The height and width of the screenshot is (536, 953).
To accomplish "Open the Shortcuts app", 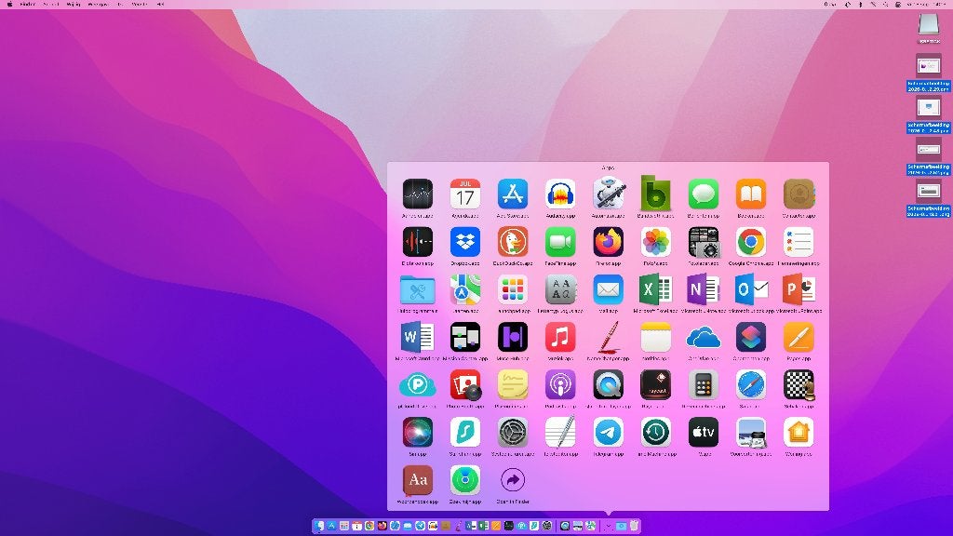I will (x=751, y=337).
